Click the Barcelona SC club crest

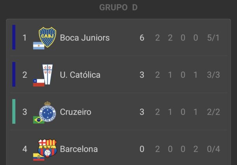(48, 147)
